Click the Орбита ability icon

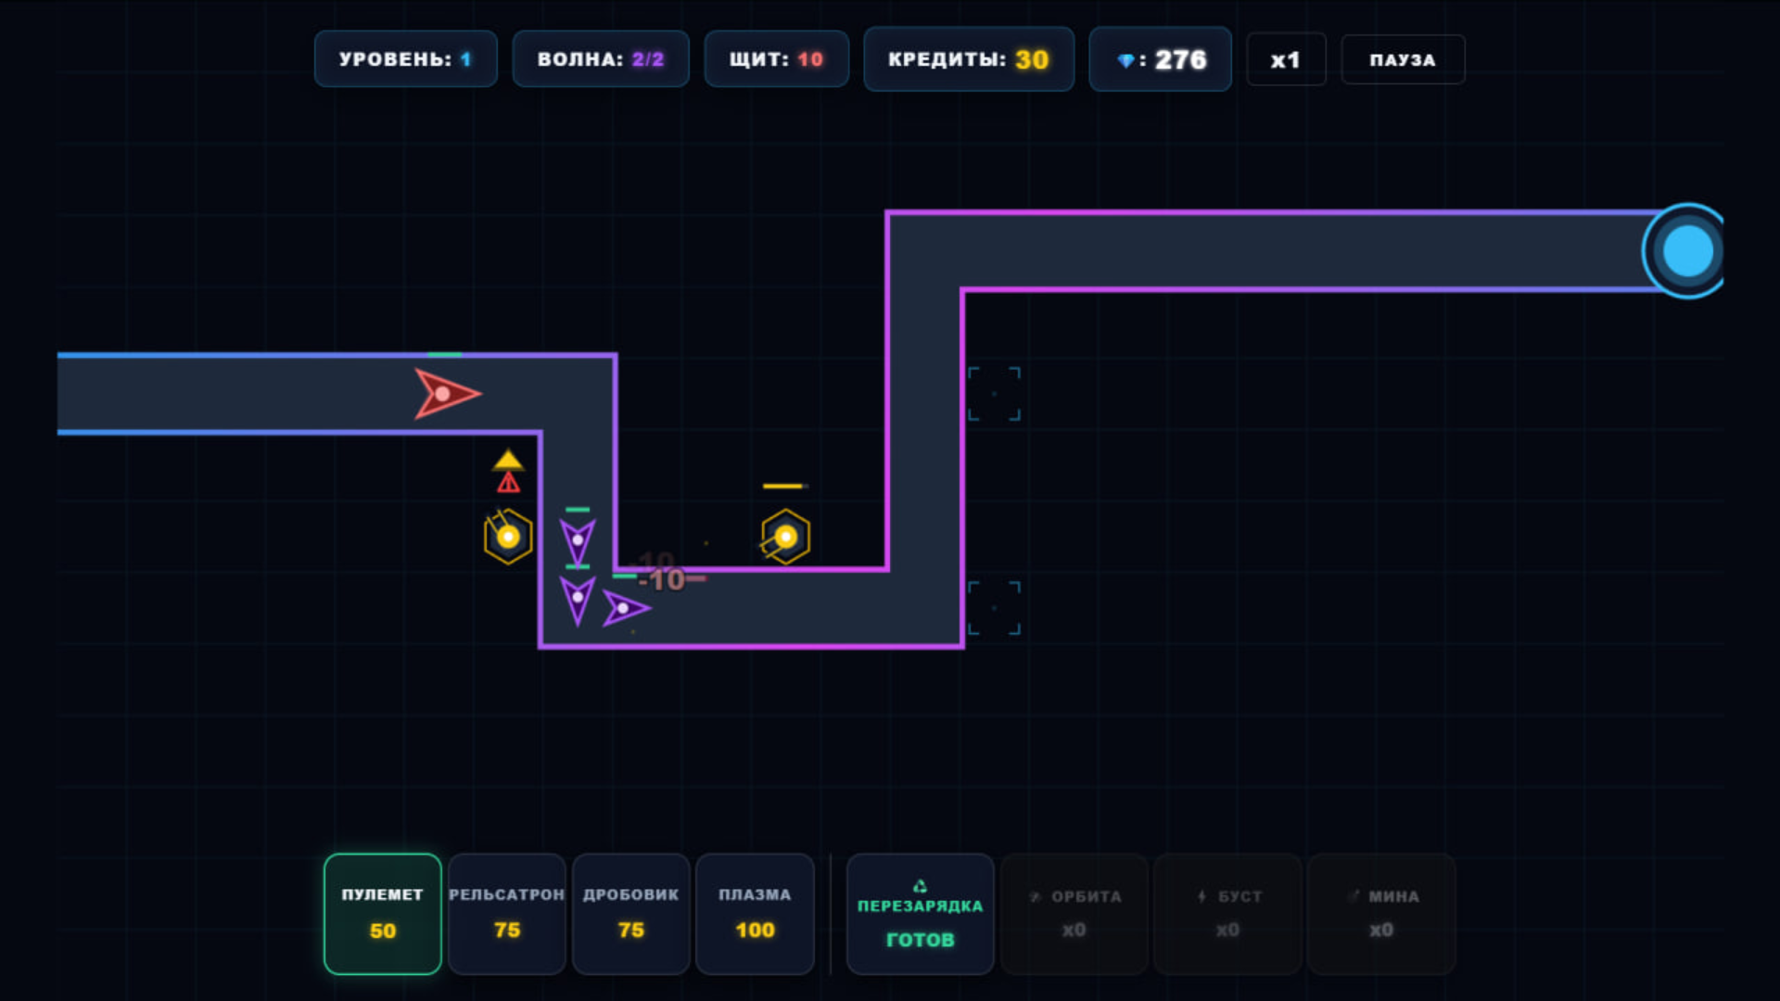[1073, 914]
